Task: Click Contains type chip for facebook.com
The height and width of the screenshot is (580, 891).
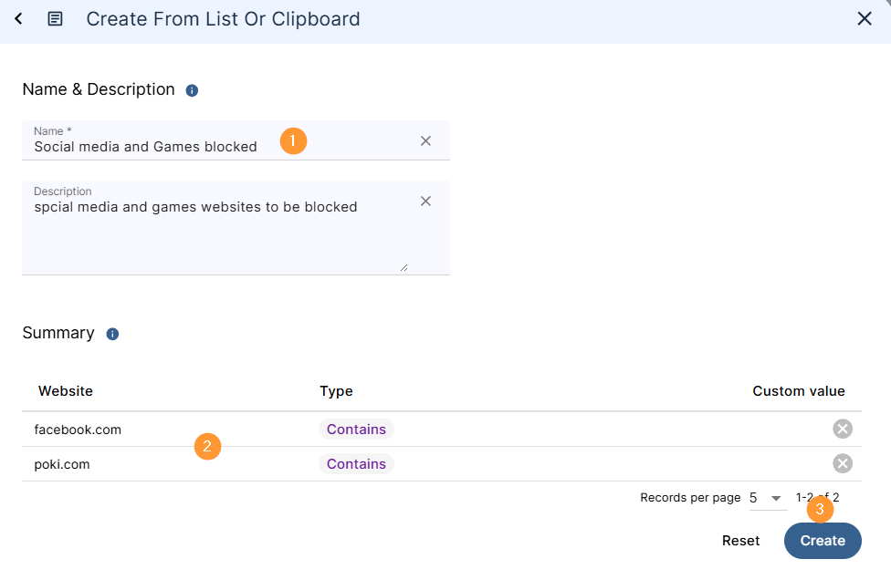Action: [x=356, y=429]
